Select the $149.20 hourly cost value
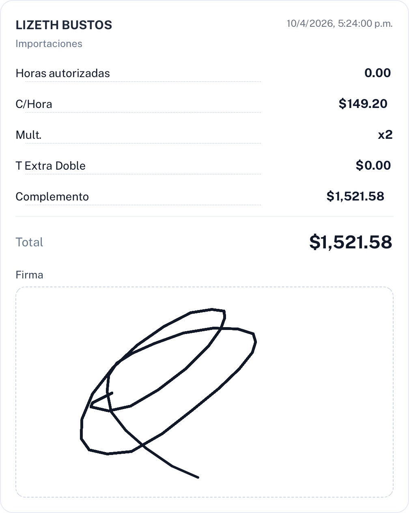The height and width of the screenshot is (513, 409). click(363, 104)
